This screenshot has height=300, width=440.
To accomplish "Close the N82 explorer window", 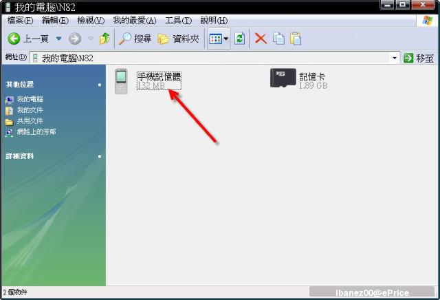I will click(x=423, y=5).
